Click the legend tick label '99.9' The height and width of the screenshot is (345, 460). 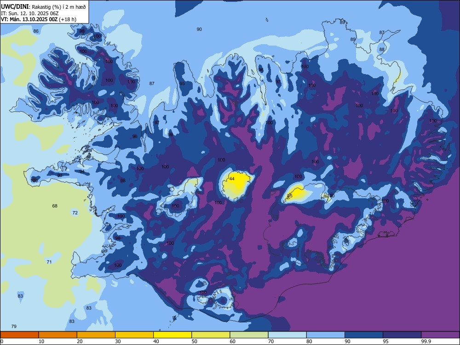(x=425, y=341)
